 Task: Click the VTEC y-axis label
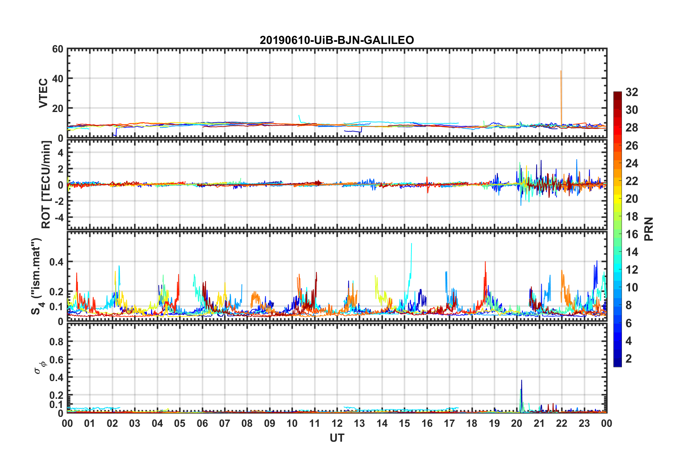(43, 93)
